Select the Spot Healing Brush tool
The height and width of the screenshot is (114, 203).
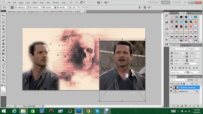coord(3,37)
